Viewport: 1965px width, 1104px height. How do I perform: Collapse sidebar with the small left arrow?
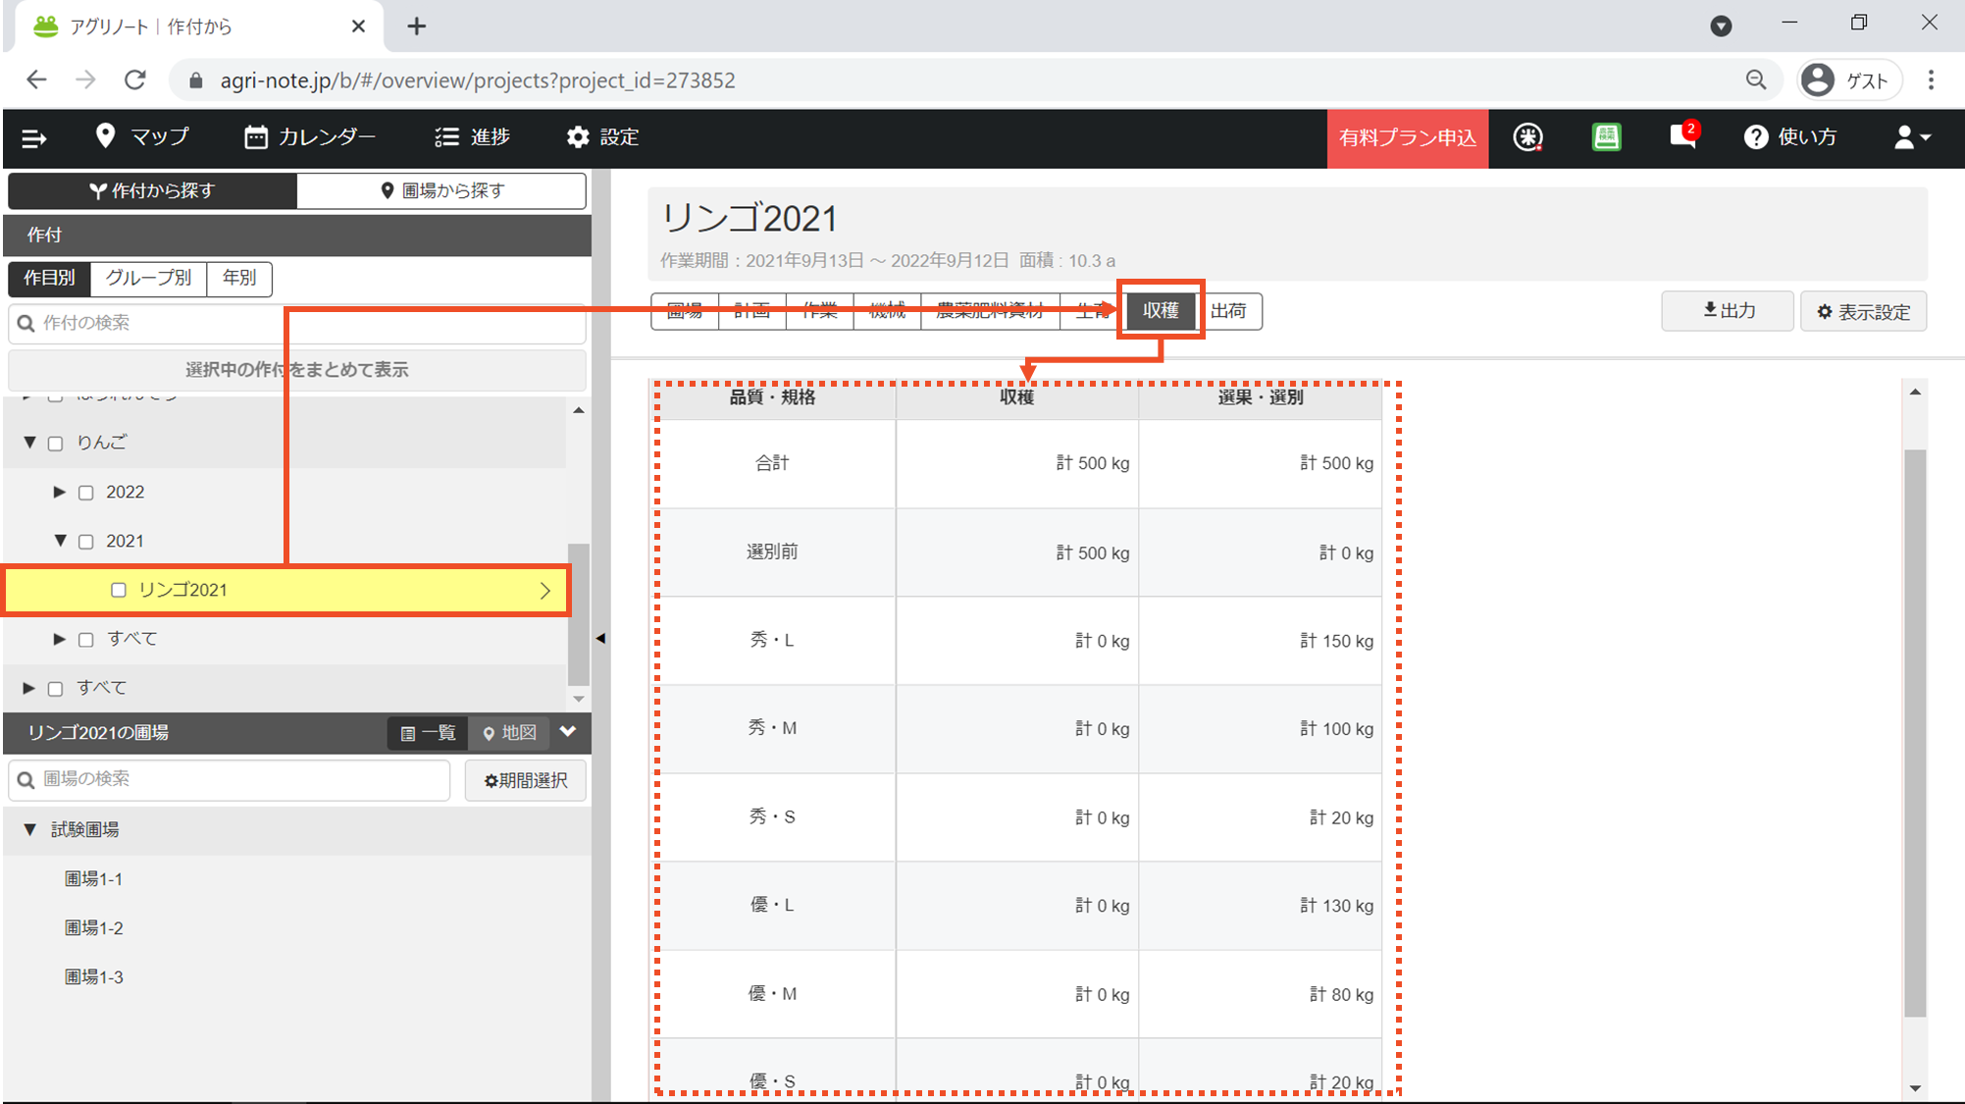pos(600,638)
